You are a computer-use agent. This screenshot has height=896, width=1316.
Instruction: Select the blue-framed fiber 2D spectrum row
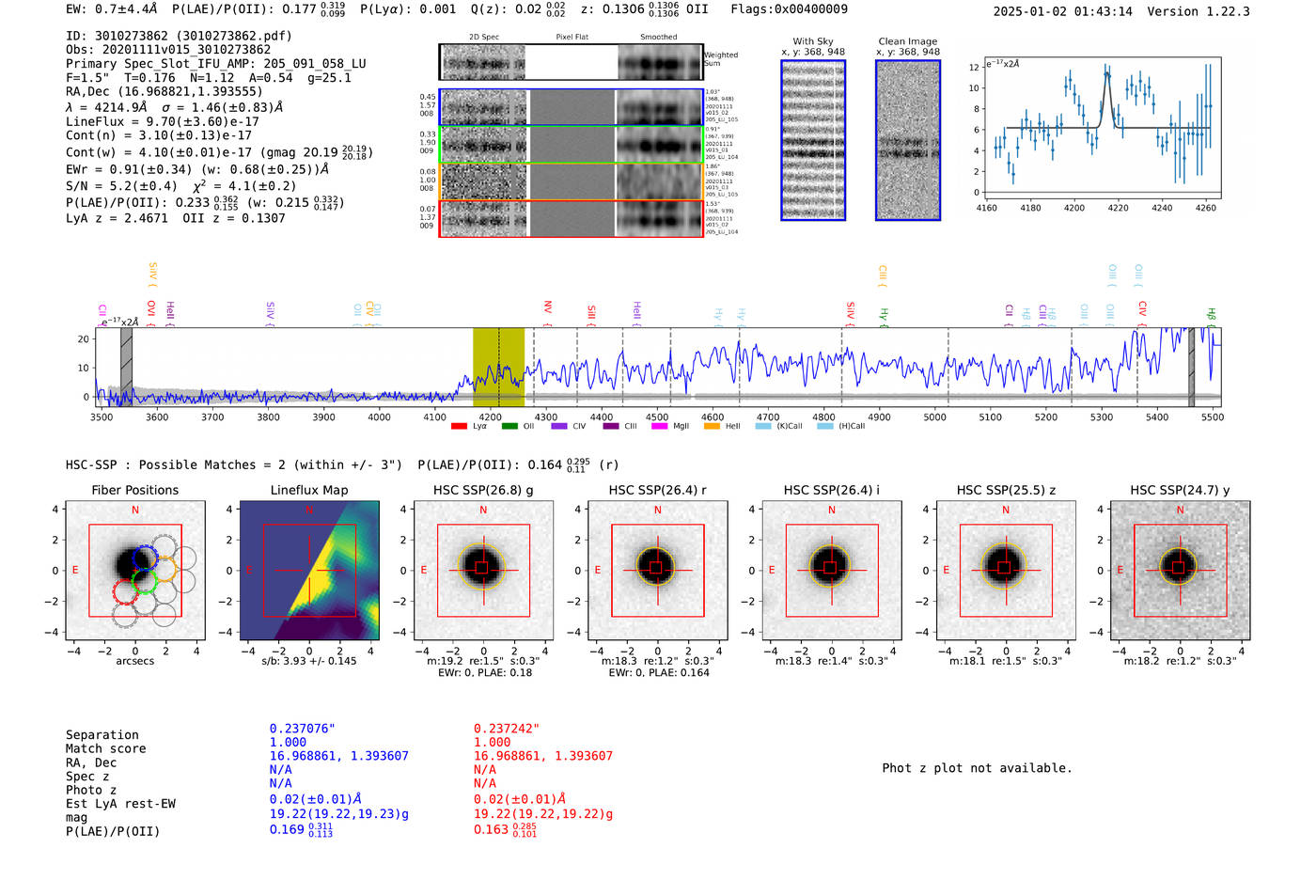coord(571,107)
